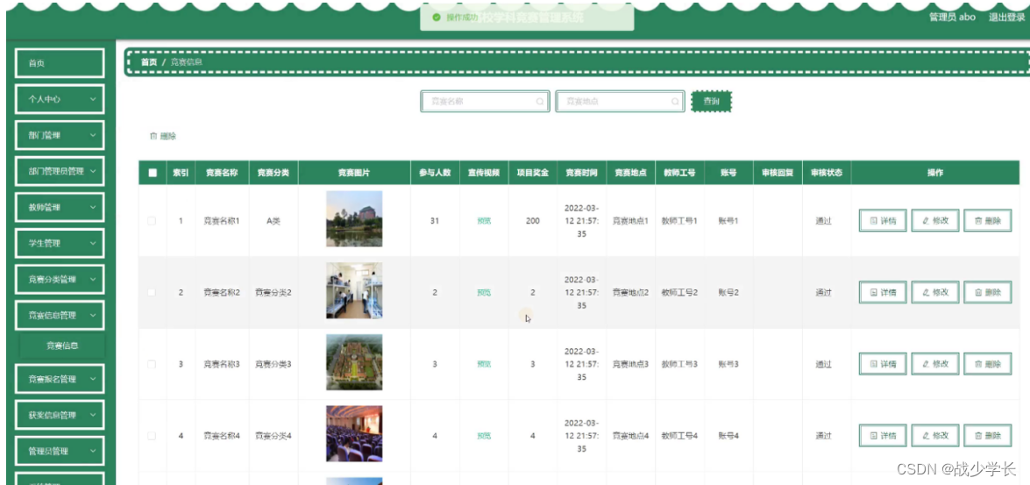Tick the checkbox for row 竞赛名称4
The width and height of the screenshot is (1030, 485).
[x=152, y=436]
